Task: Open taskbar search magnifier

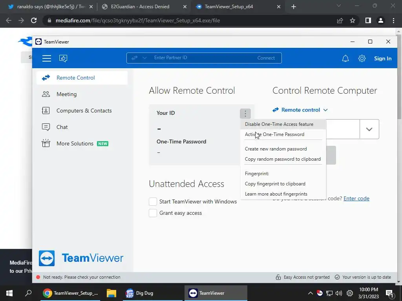Action: 28,293
